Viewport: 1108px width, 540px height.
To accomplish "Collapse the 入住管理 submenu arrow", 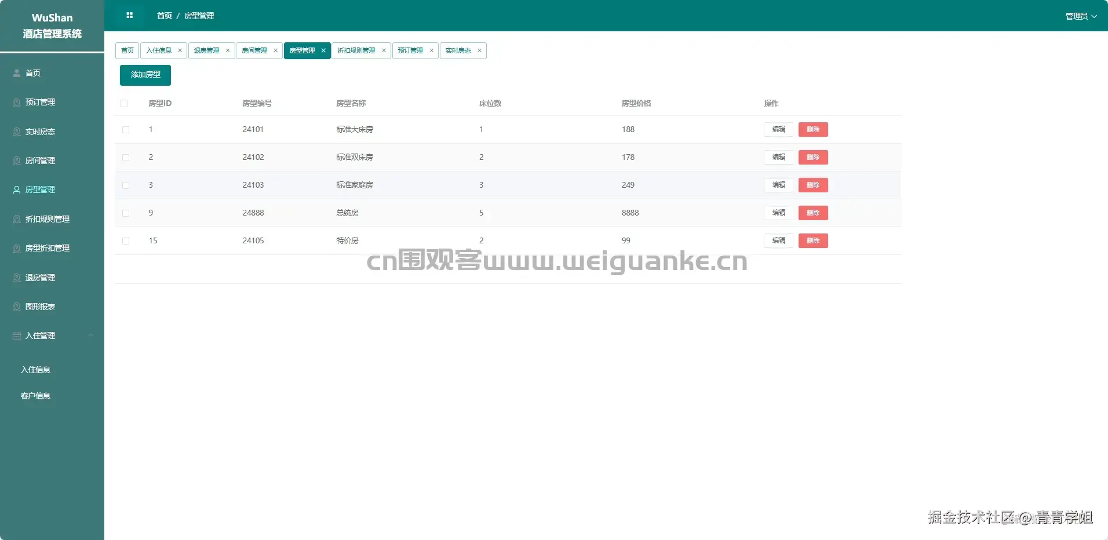I will pyautogui.click(x=90, y=335).
